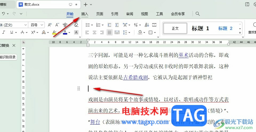This screenshot has height=132, width=256.
Task: Expand the 四号 font size dropdown
Action: click(42, 25)
